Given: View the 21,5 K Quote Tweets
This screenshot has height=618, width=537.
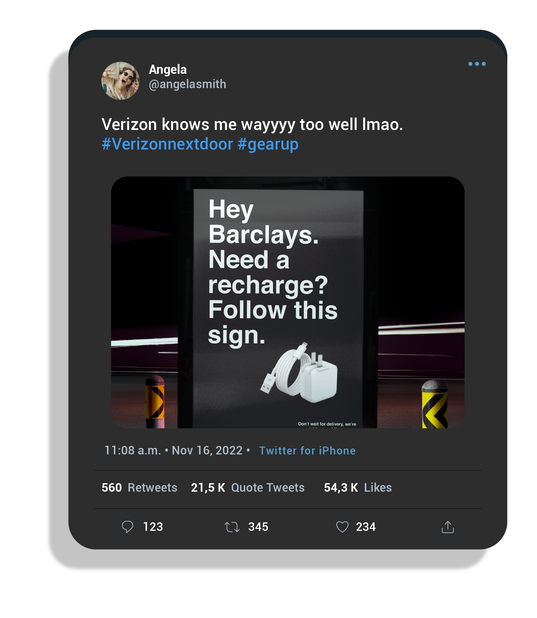Looking at the screenshot, I should 248,487.
